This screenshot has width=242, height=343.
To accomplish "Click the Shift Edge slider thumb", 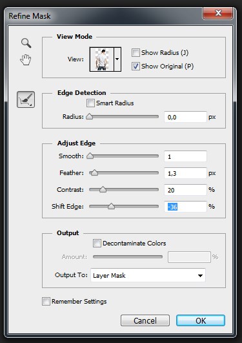I will point(111,206).
